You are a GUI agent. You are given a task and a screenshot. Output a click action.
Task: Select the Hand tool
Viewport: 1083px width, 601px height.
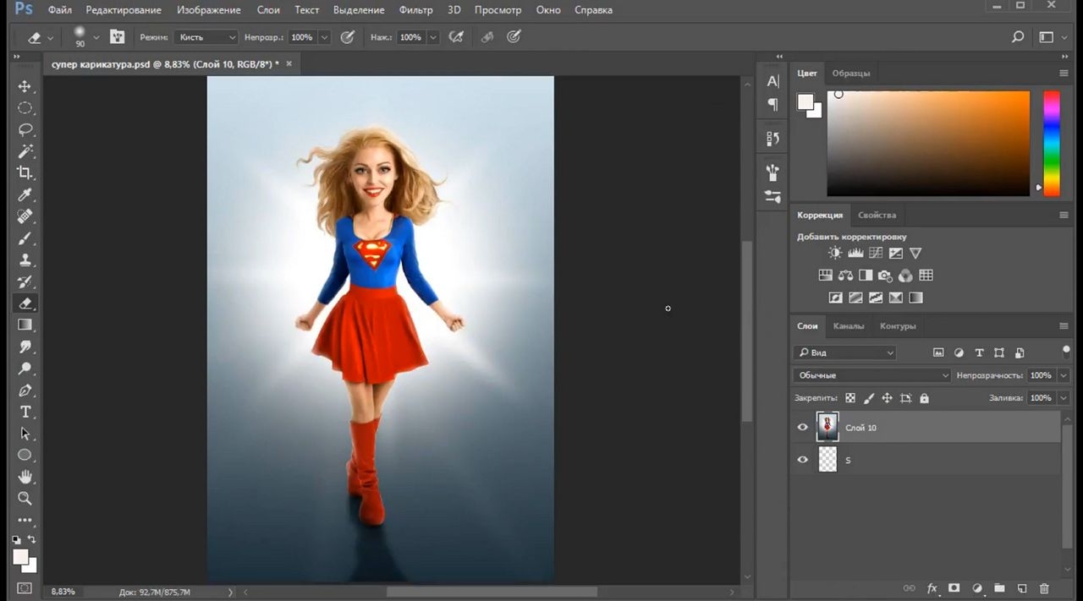point(25,477)
